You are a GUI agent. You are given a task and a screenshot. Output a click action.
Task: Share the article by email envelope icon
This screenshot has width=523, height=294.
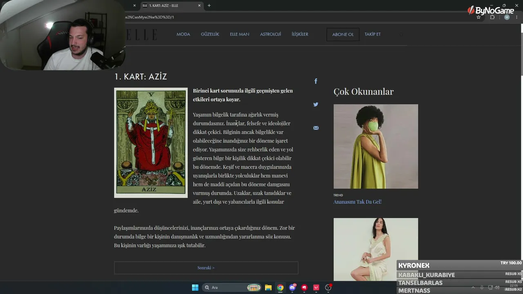click(x=316, y=128)
